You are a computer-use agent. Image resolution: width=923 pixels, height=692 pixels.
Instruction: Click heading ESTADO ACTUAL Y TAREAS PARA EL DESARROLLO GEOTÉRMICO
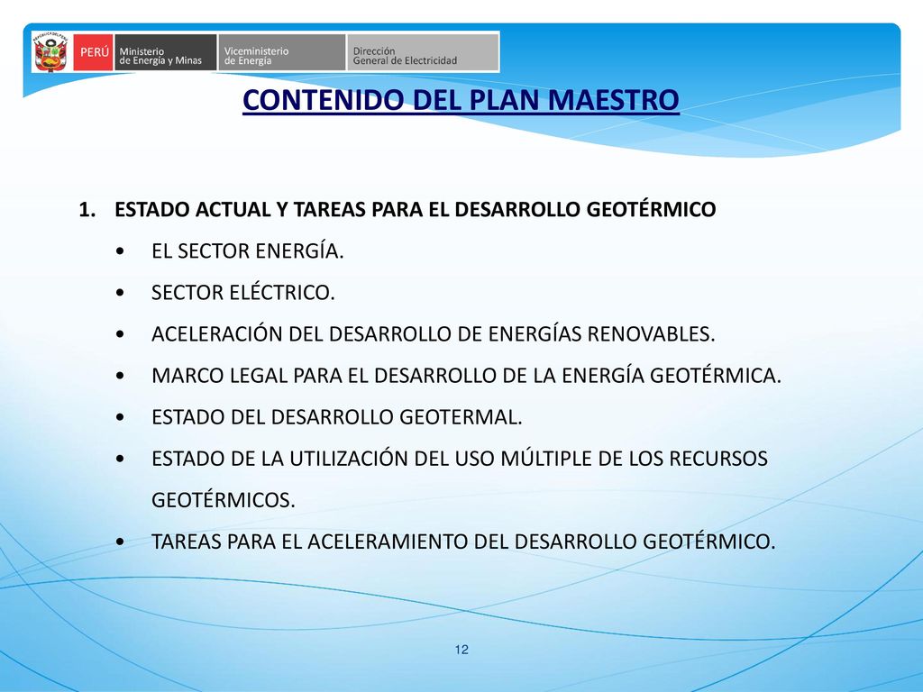coord(415,209)
